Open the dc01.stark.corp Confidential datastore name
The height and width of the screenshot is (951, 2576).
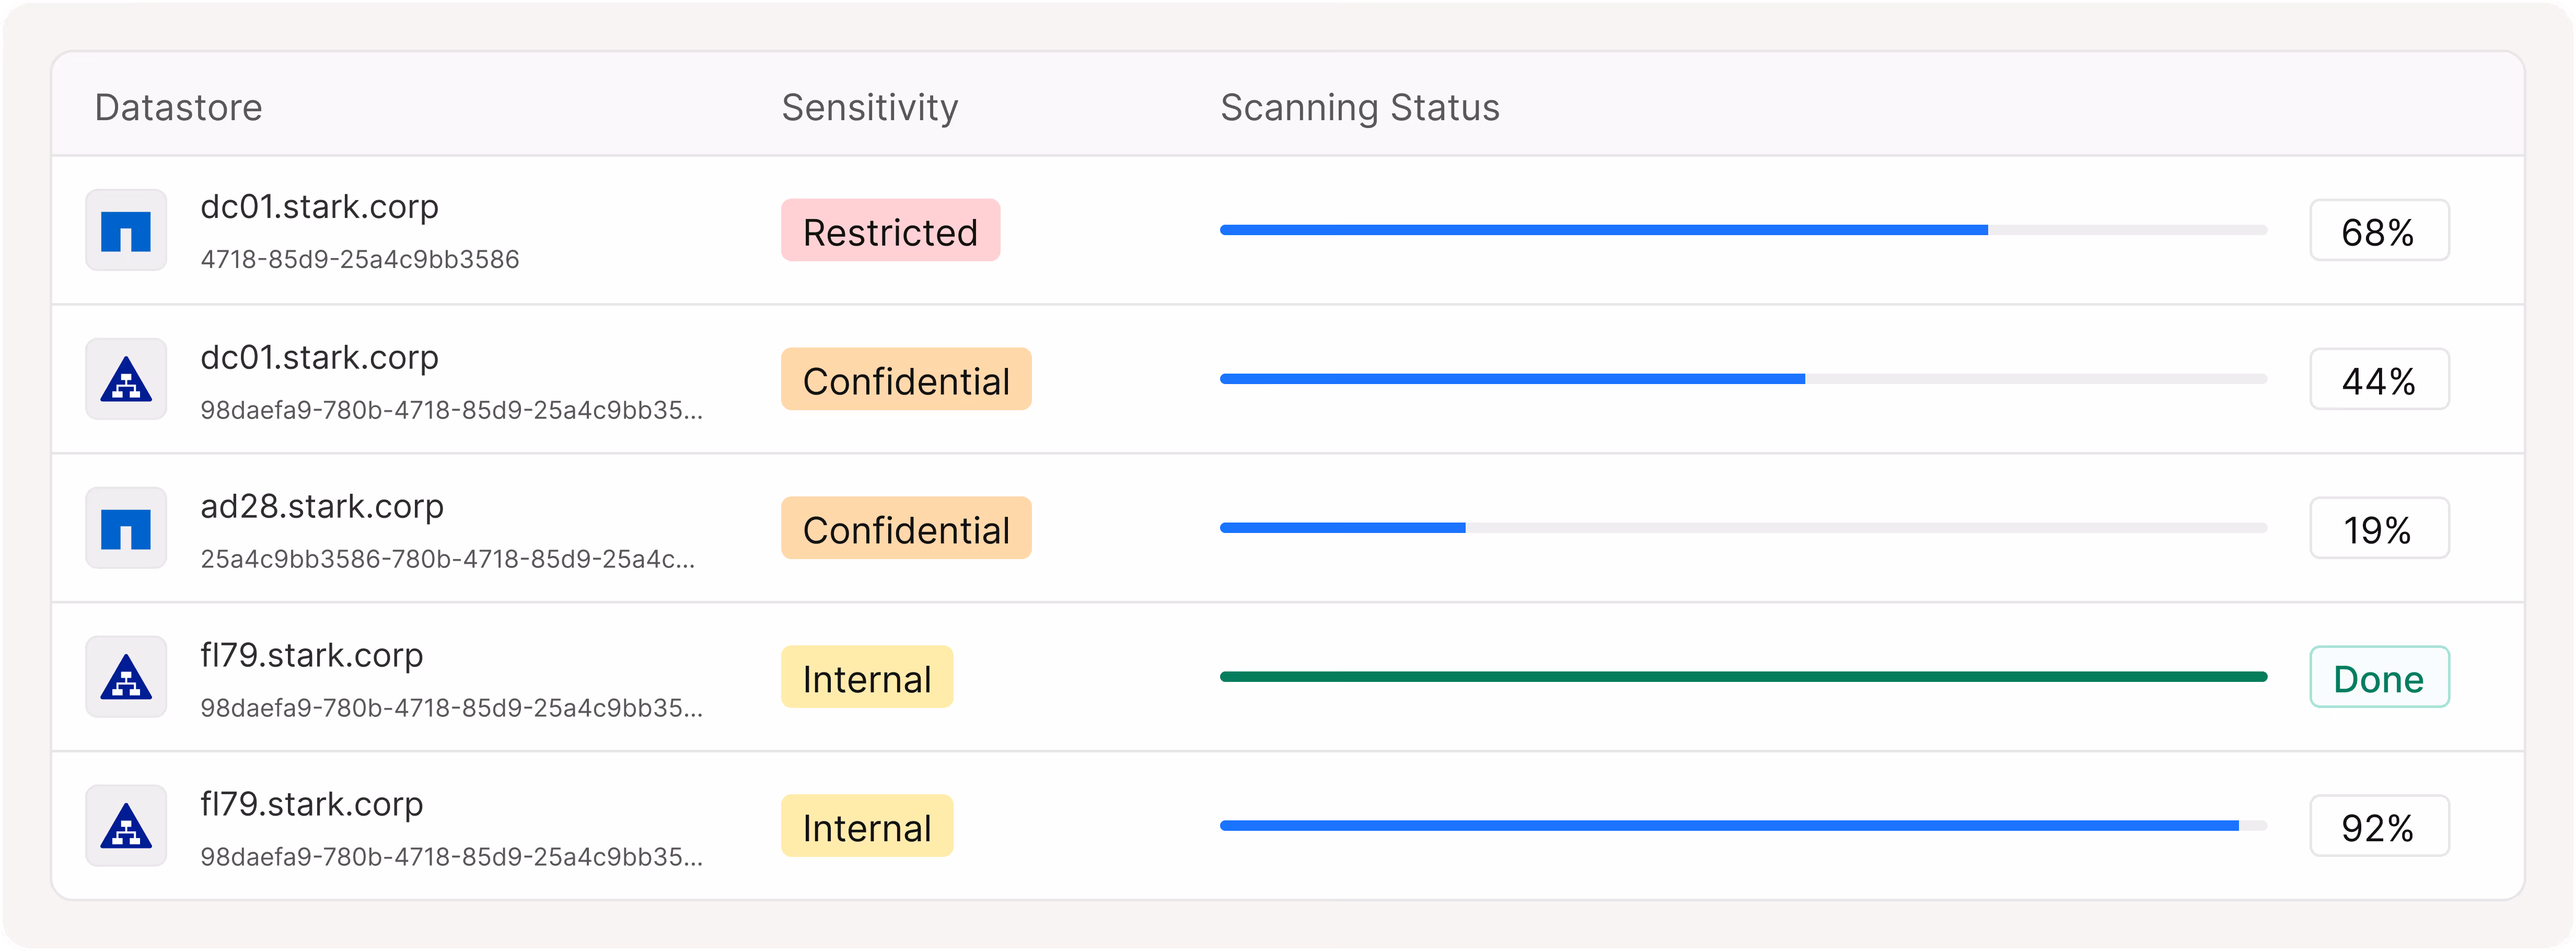[x=319, y=357]
